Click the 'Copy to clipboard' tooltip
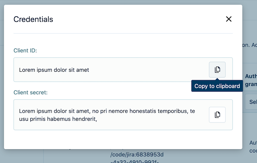The height and width of the screenshot is (163, 257). pos(217,86)
